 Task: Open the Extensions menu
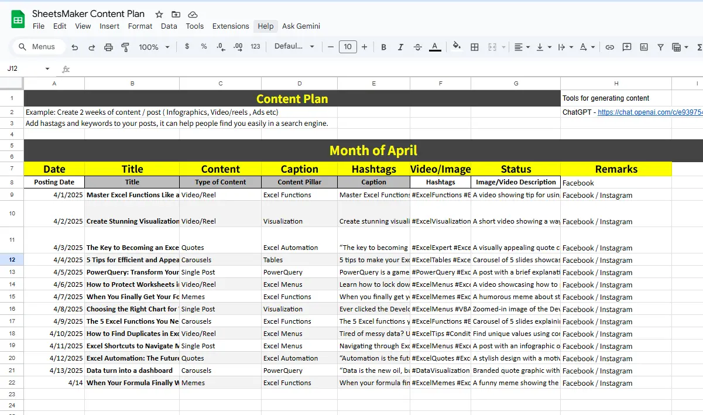tap(231, 26)
